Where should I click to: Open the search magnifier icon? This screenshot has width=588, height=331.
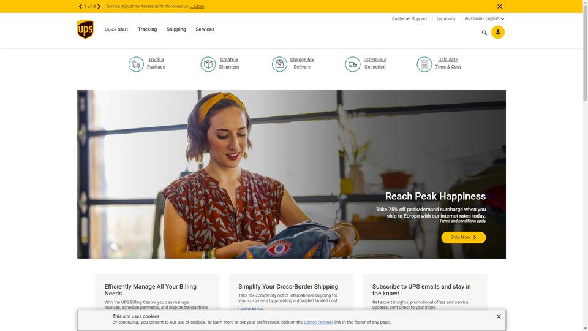pos(484,33)
